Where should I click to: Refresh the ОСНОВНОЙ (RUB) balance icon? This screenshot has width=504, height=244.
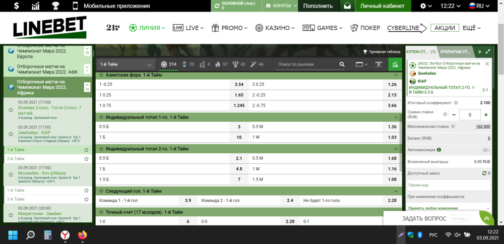(x=217, y=6)
